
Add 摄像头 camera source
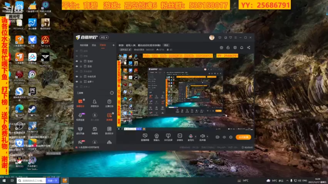[157, 137]
